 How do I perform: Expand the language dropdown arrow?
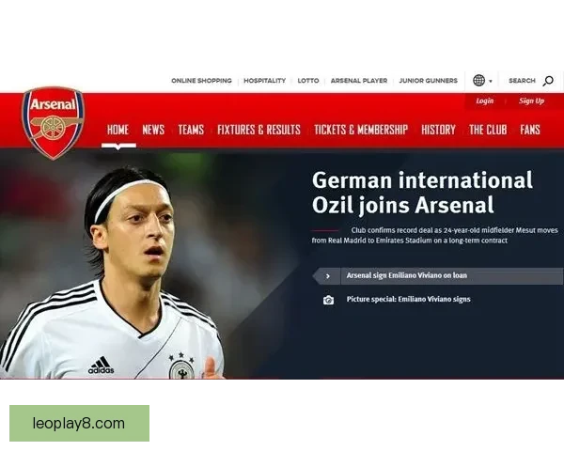[x=491, y=82]
